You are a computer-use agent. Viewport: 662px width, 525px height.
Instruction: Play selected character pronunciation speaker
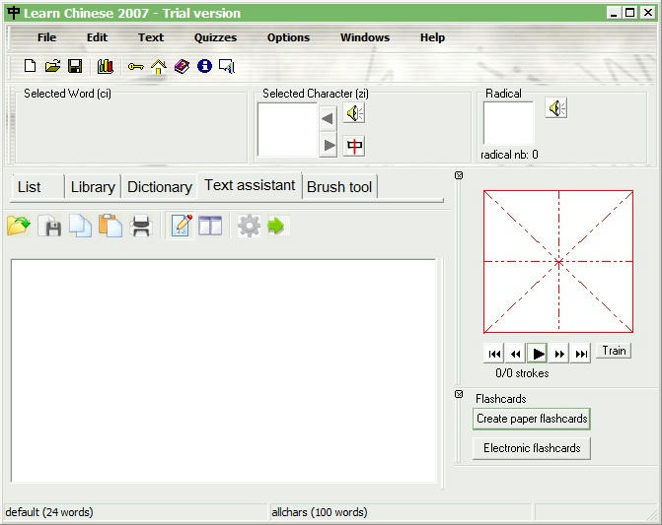[354, 113]
